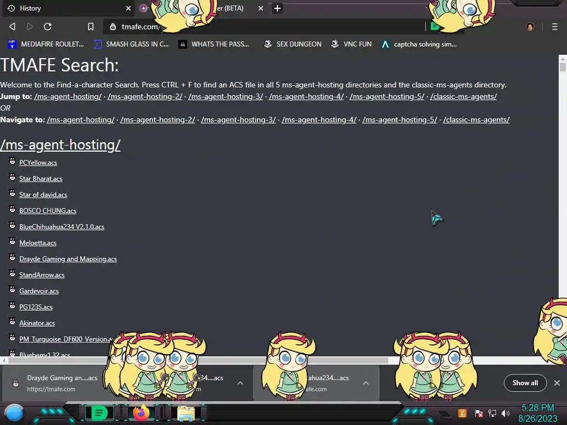Screen dimensions: 567x425
Task: Open a new tab with the plus button
Action: click(x=277, y=8)
